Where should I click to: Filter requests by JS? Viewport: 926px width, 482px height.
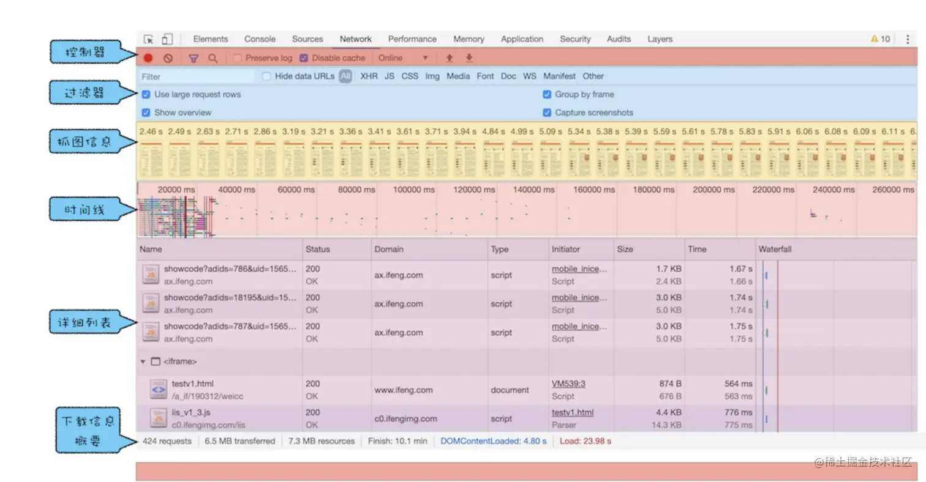pyautogui.click(x=390, y=76)
